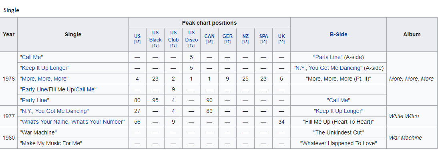Click the B-Side column header link
This screenshot has width=438, height=152.
(338, 35)
